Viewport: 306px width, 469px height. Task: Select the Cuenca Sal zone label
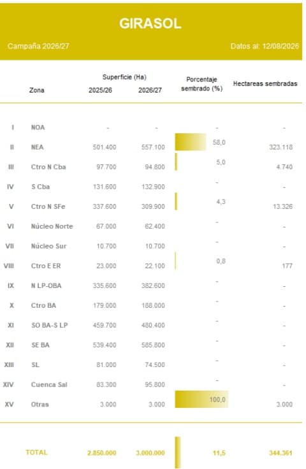[49, 384]
